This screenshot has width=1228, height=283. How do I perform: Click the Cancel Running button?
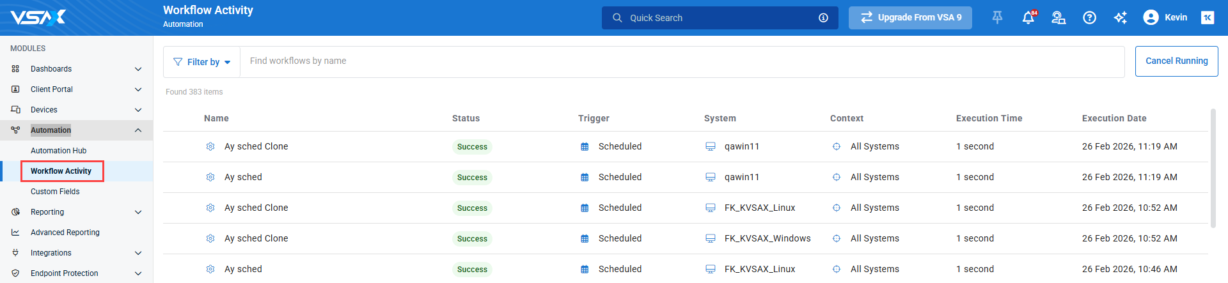point(1176,61)
